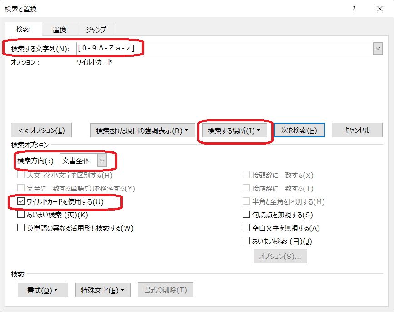Enable あいまい検索 (英) checkbox
The image size is (394, 312).
pos(21,215)
